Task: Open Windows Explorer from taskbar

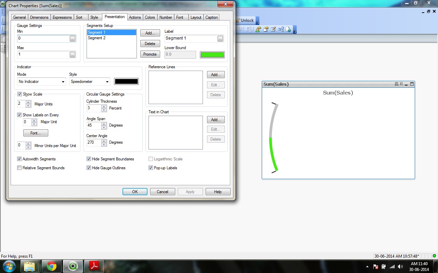Action: (x=29, y=266)
